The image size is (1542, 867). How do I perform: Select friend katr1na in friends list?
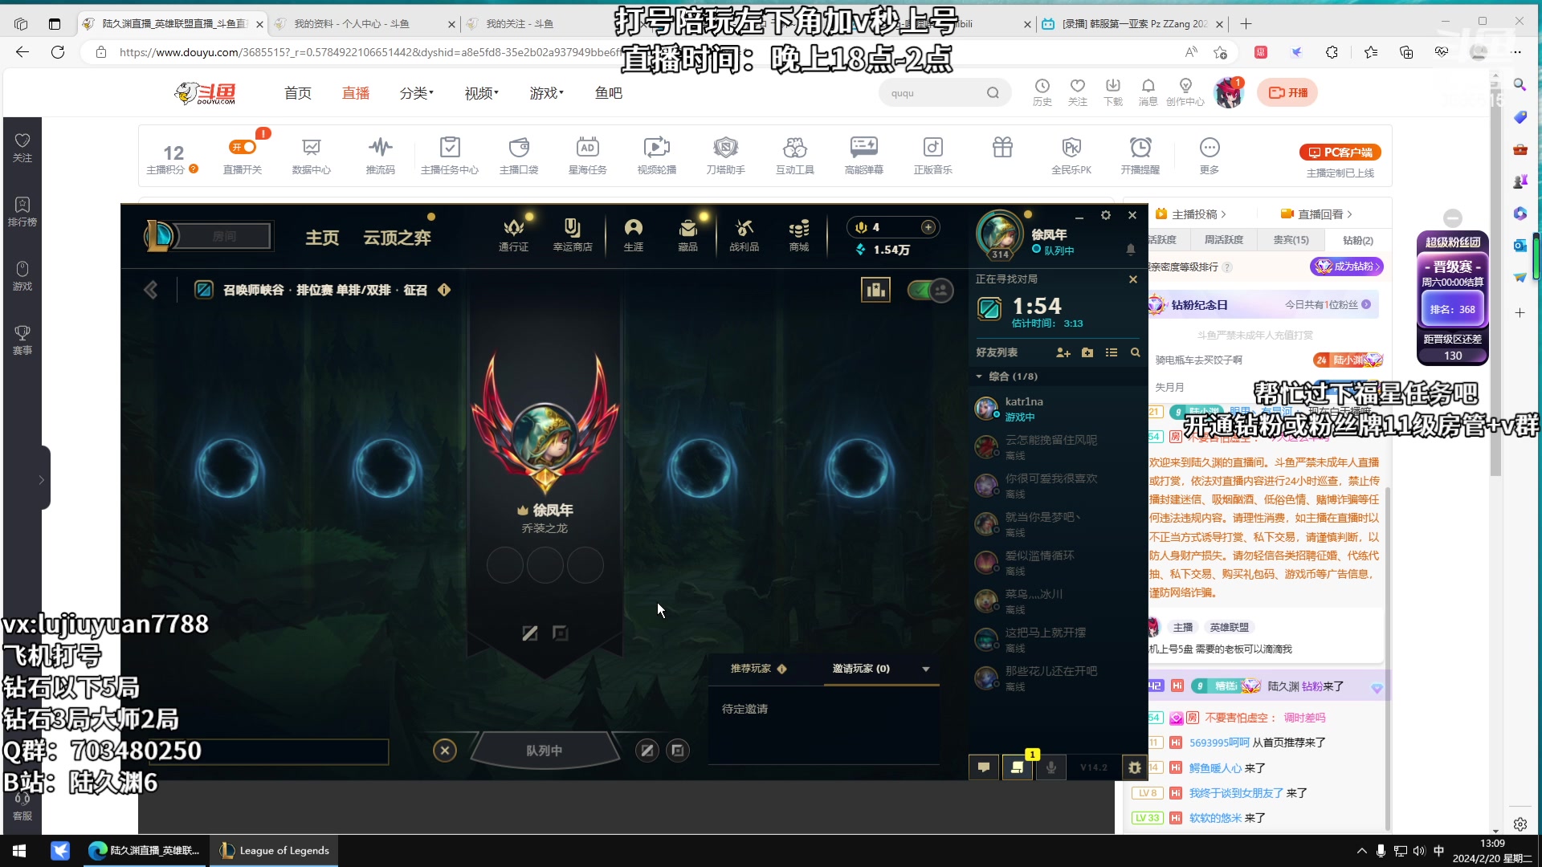pyautogui.click(x=1058, y=409)
